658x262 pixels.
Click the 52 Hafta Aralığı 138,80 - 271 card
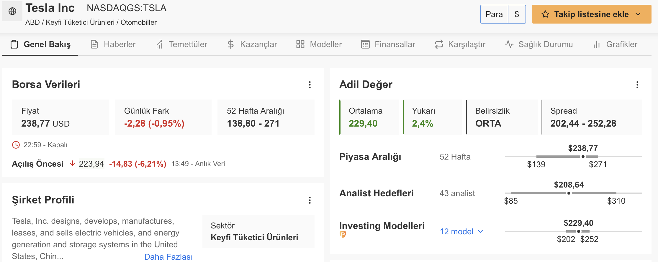(x=266, y=117)
